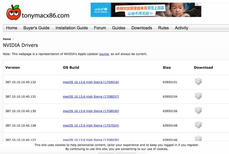Click the OS Build column header
The height and width of the screenshot is (154, 229).
(x=71, y=67)
